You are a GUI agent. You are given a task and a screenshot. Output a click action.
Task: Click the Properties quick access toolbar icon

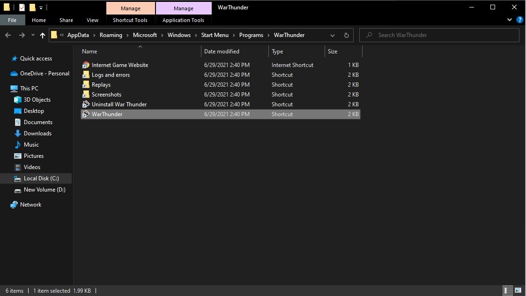(x=22, y=7)
